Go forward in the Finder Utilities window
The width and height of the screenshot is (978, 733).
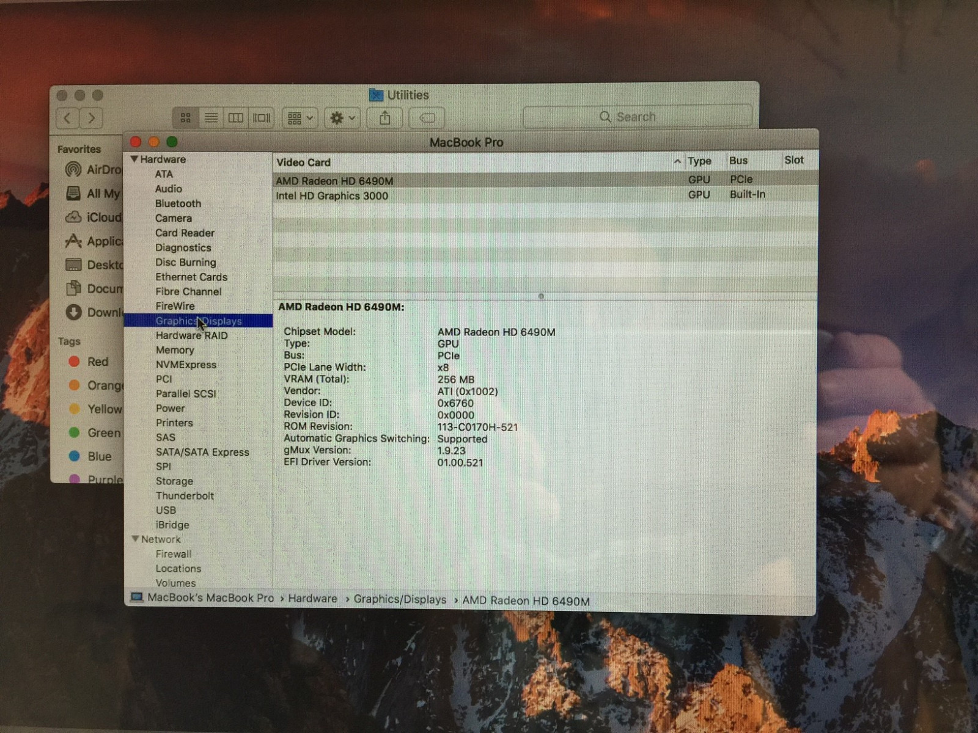click(x=91, y=117)
